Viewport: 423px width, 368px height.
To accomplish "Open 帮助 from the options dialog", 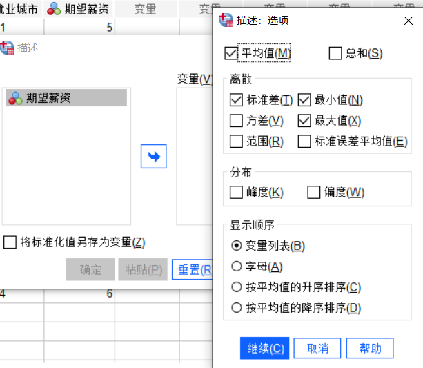I will click(370, 348).
